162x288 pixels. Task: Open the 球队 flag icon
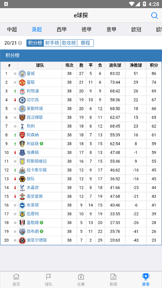[x=49, y=276]
